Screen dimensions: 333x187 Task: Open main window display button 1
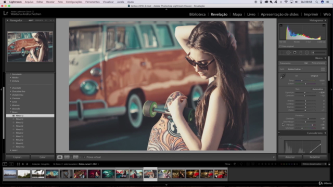tap(5, 164)
